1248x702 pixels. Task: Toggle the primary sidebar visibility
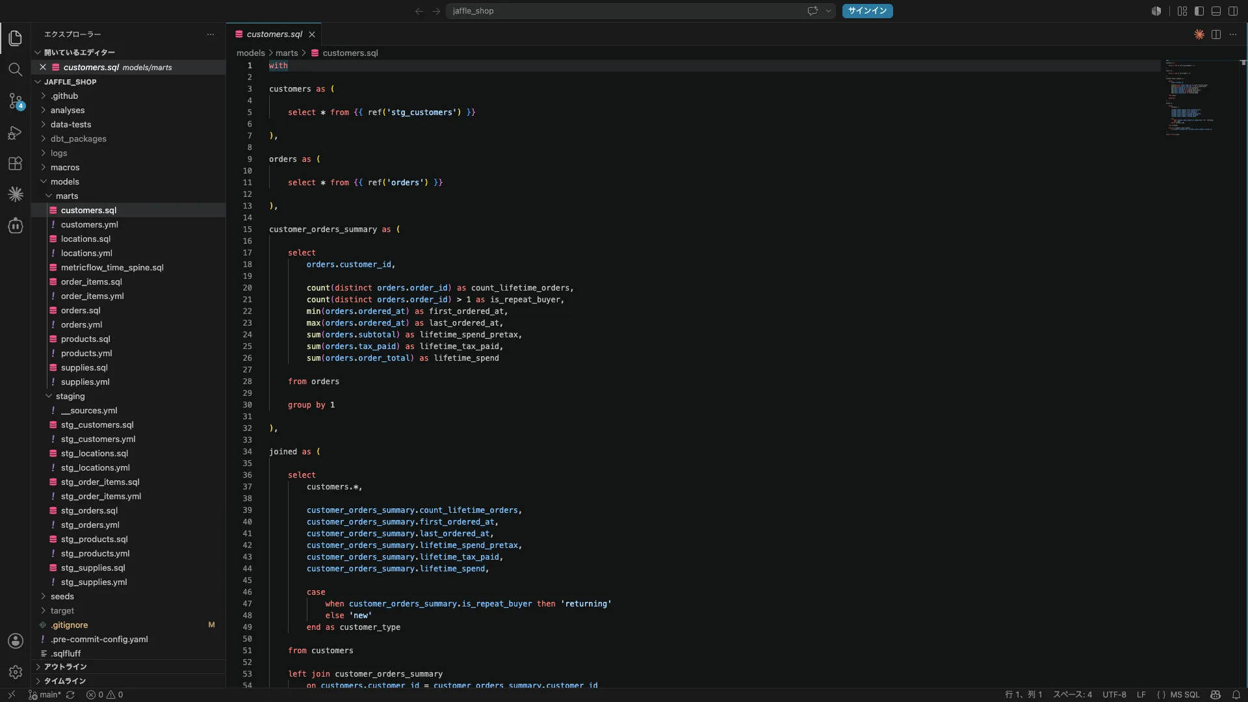1199,11
